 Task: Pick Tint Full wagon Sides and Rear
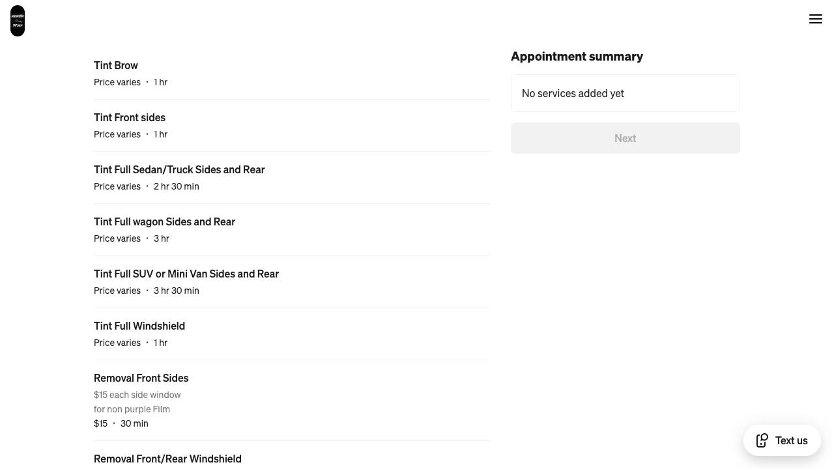[164, 221]
